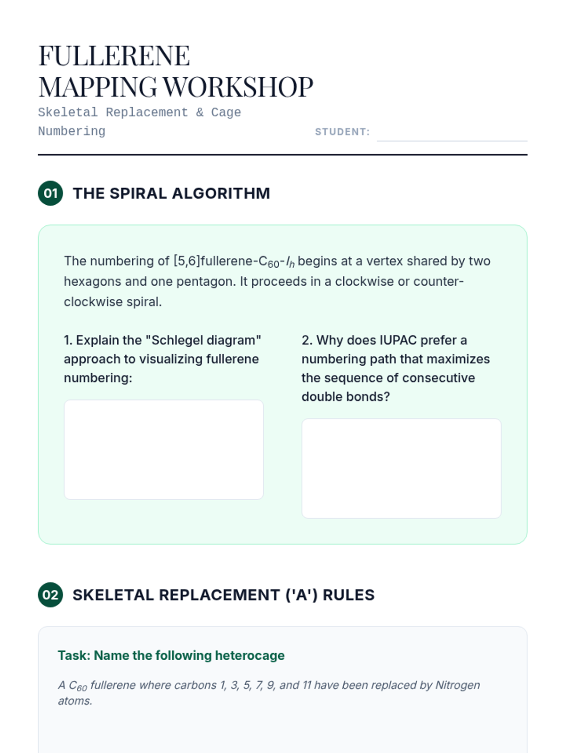565x753 pixels.
Task: Click question 2 about IUPAC numbering path
Action: click(x=395, y=368)
